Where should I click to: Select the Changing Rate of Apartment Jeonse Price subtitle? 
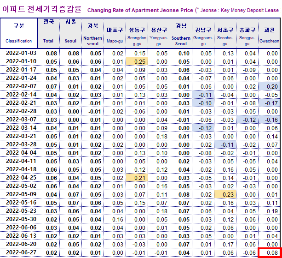click(x=140, y=10)
